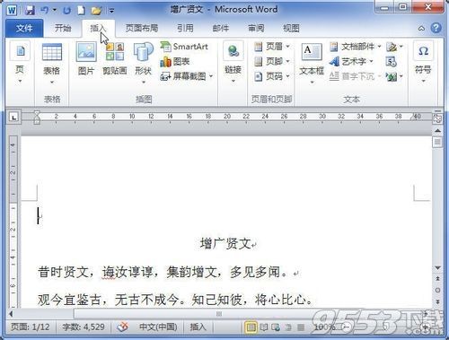Viewport: 449px width, 340px height.
Task: Click the language 中文(中国) indicator
Action: click(x=158, y=327)
